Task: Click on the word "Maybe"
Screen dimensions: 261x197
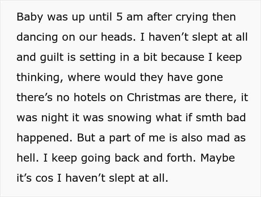Action: tap(218, 158)
